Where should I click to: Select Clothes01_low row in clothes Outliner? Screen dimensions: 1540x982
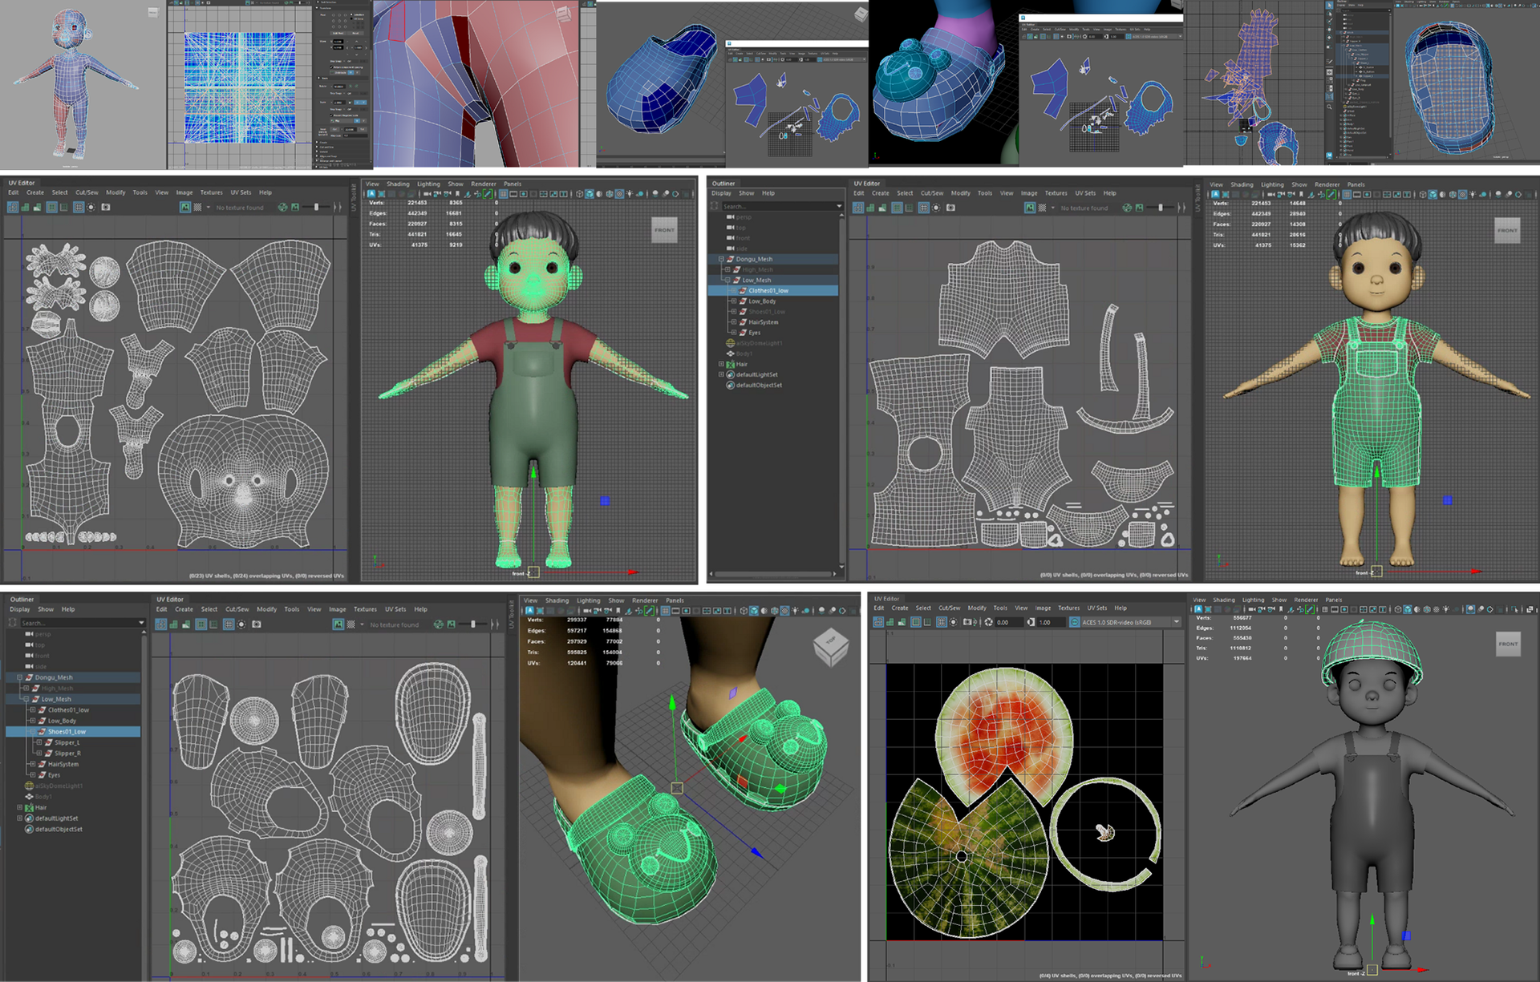(773, 290)
